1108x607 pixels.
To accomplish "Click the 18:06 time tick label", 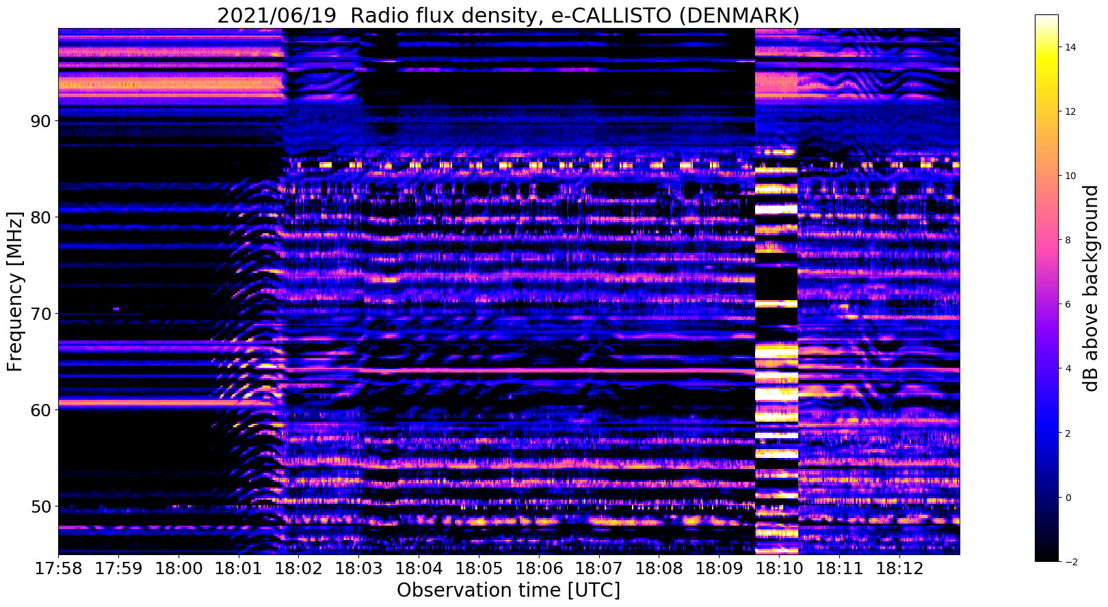I will pyautogui.click(x=538, y=569).
